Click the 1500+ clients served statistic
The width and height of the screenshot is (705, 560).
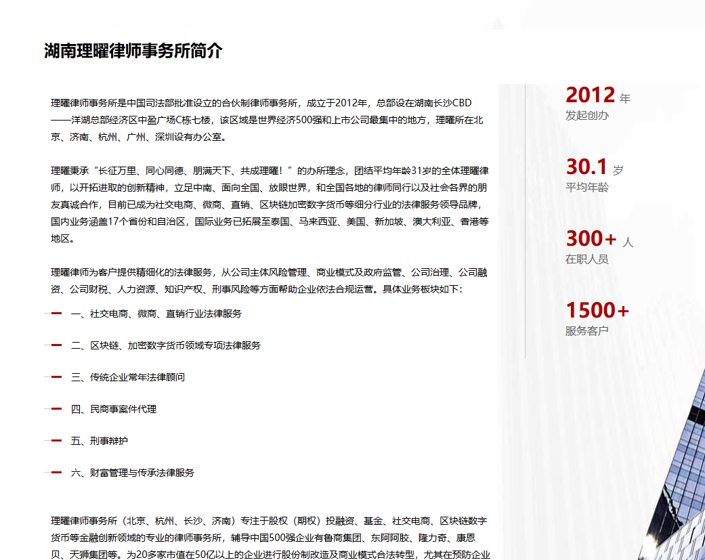[597, 311]
